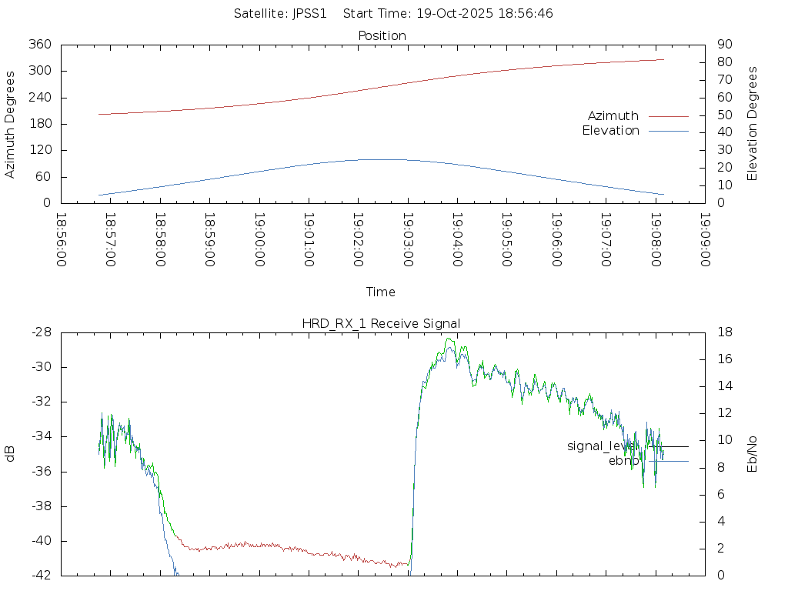
Task: Click the red Azimuth legend line sample
Action: tap(668, 116)
